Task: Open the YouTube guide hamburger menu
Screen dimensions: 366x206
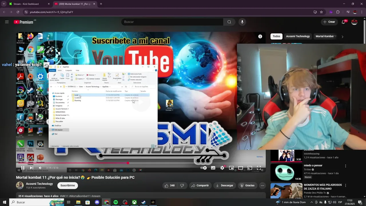Action: pyautogui.click(x=7, y=22)
